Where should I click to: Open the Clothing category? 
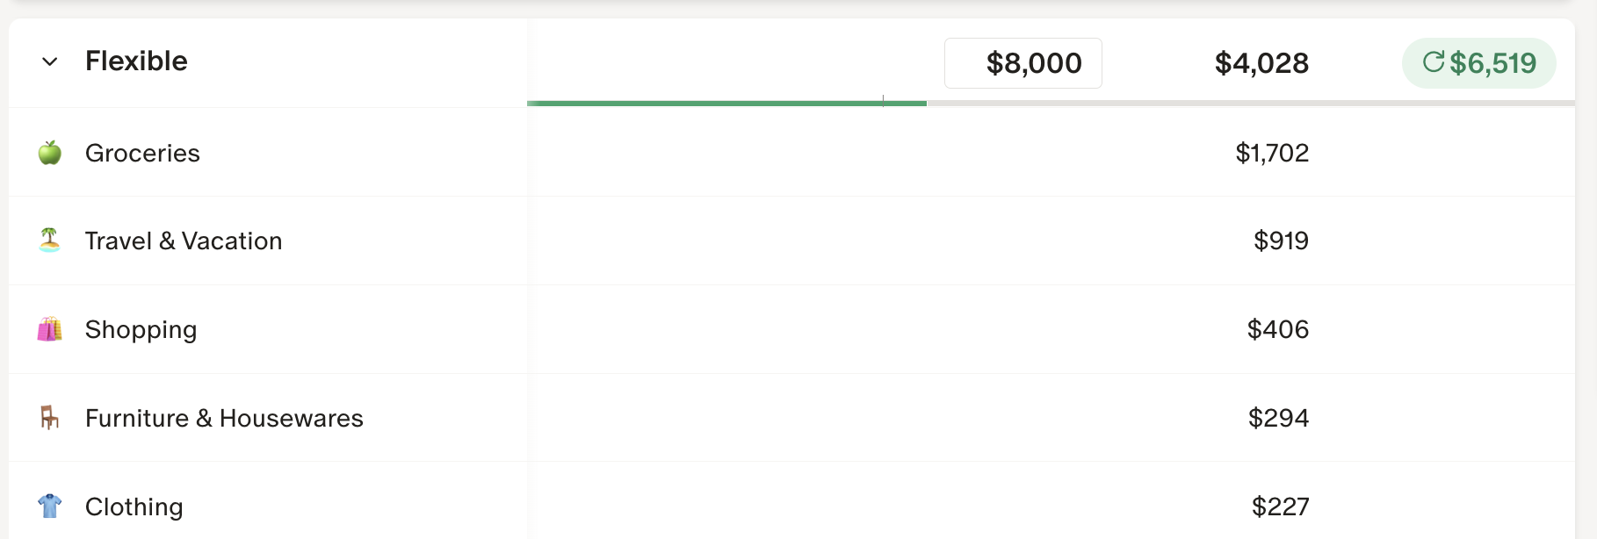click(134, 507)
